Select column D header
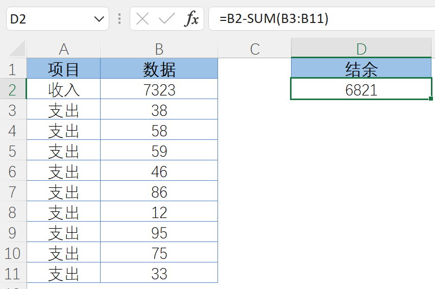Screen dimensions: 435x289 tap(361, 49)
